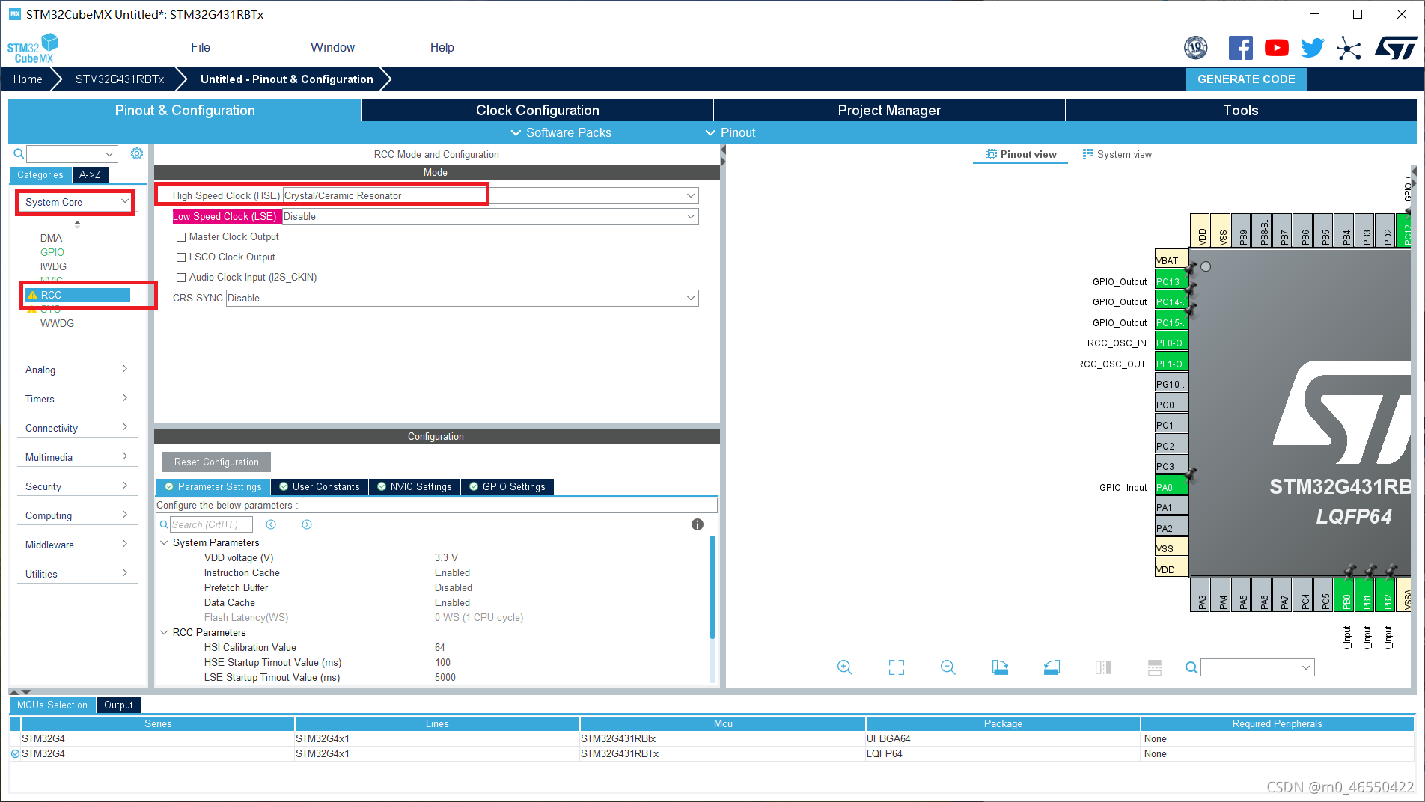Click the split view columns icon
This screenshot has width=1425, height=802.
point(1103,667)
